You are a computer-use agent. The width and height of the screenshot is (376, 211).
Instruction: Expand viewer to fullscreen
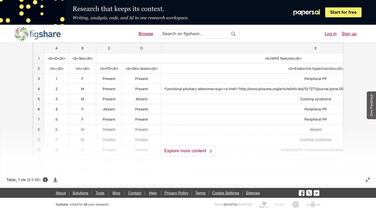pos(368,180)
